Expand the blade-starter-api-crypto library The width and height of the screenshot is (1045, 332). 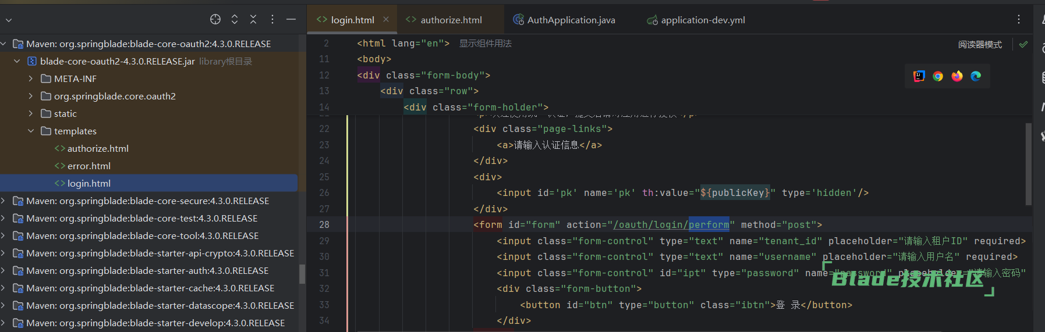point(3,253)
